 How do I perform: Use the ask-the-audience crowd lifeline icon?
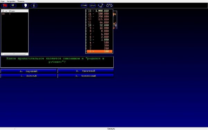109,6
